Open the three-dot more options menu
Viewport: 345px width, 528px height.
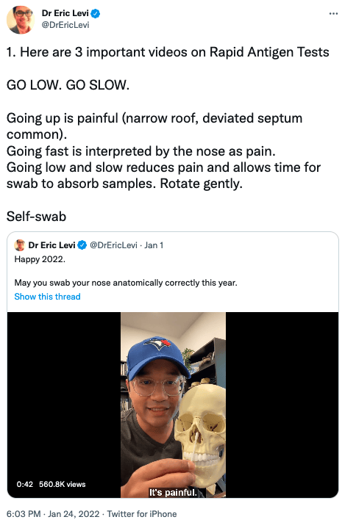coord(333,13)
